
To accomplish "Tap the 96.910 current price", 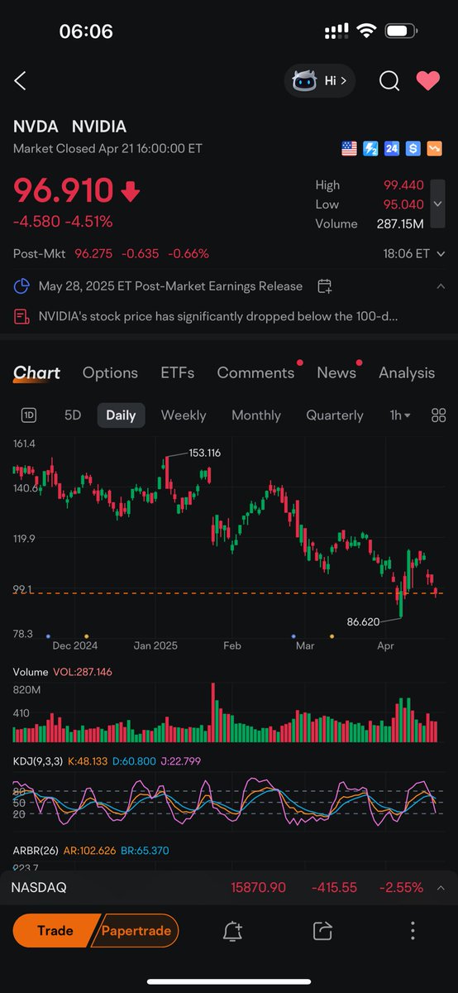I will (63, 191).
